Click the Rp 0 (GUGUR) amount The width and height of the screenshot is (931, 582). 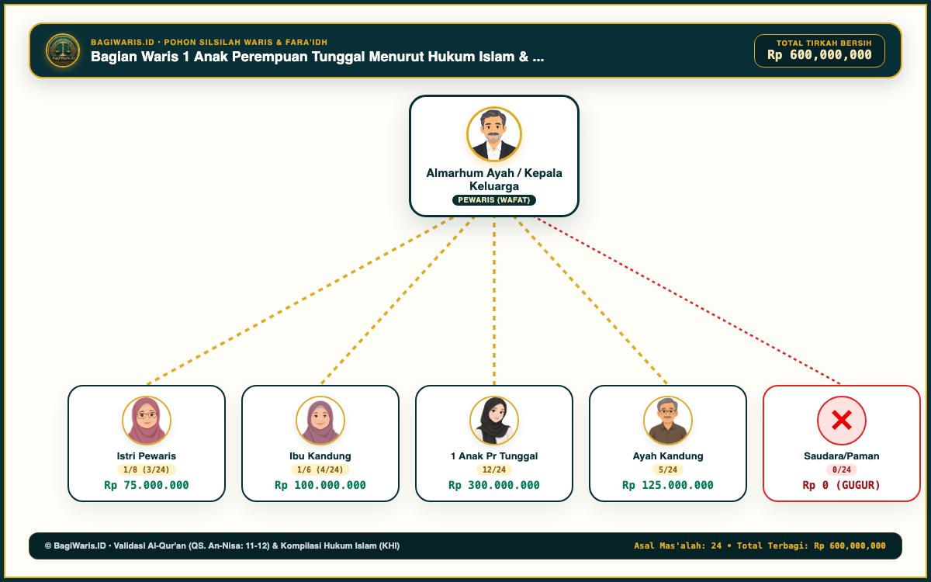[842, 485]
